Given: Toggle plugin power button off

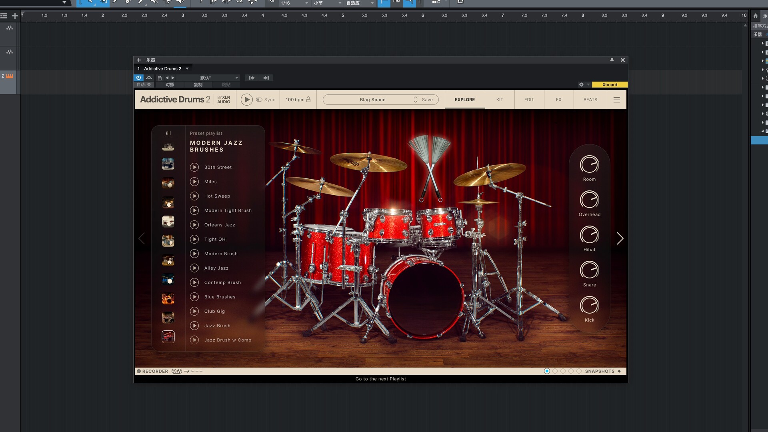Looking at the screenshot, I should pyautogui.click(x=138, y=78).
